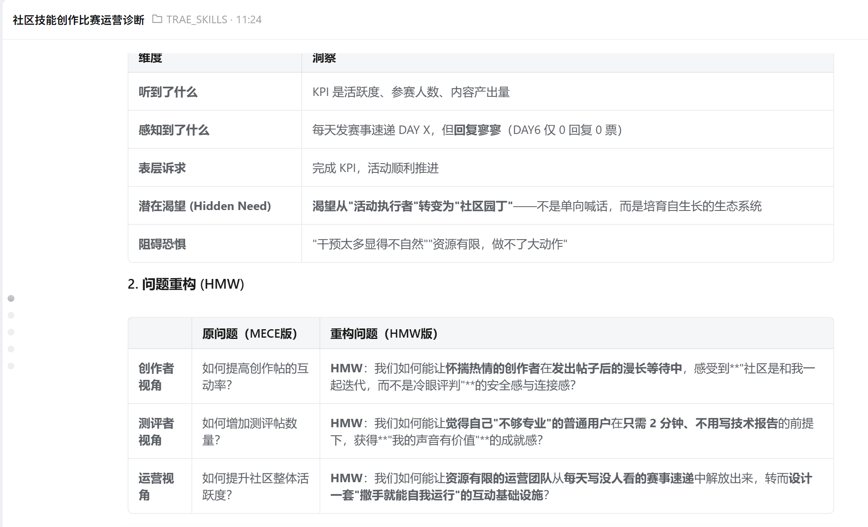This screenshot has height=527, width=868.
Task: Select the 运营视角 row label
Action: pyautogui.click(x=156, y=486)
